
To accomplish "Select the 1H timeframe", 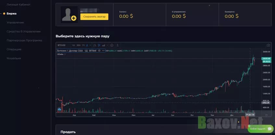I will (x=74, y=45).
